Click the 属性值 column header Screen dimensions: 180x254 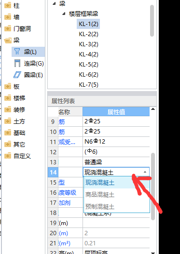[x=116, y=112]
